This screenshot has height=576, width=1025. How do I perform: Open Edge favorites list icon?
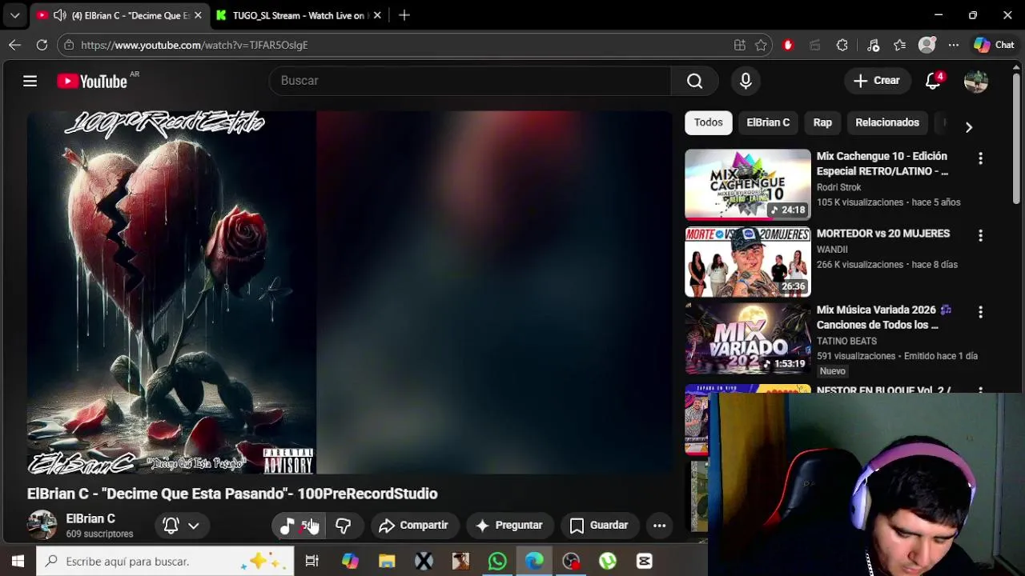[x=899, y=45]
